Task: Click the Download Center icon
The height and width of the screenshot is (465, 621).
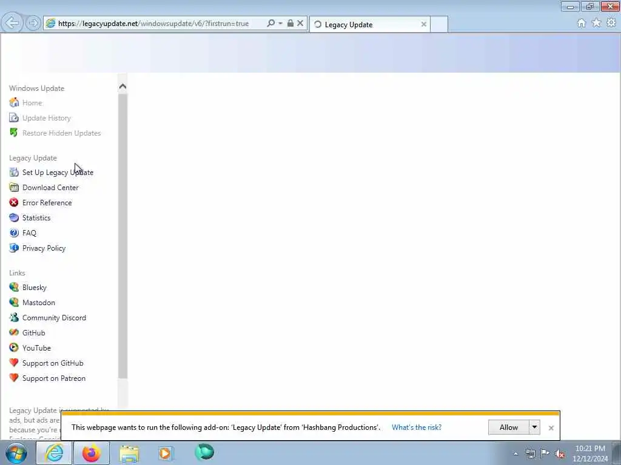Action: (14, 188)
